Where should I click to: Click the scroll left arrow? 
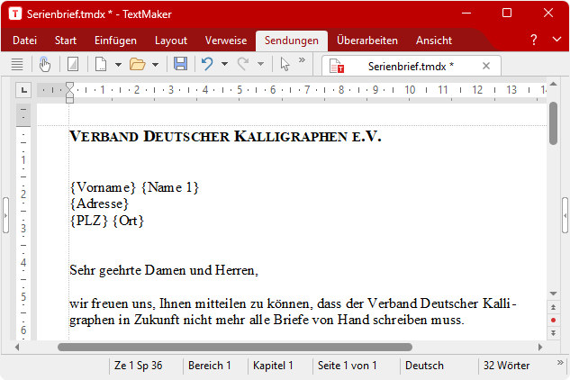[x=17, y=347]
